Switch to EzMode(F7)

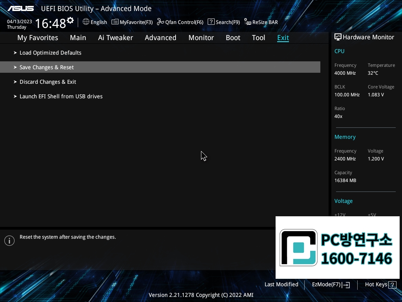pyautogui.click(x=326, y=285)
